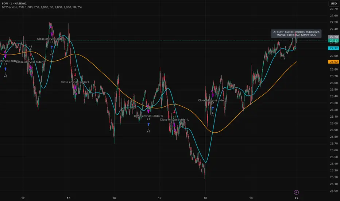
Task: Select the orange 26.92 price tag
Action: (333, 62)
